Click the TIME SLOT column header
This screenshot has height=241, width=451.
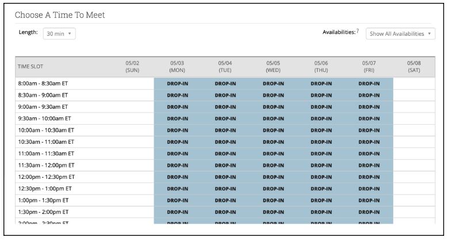tap(30, 67)
